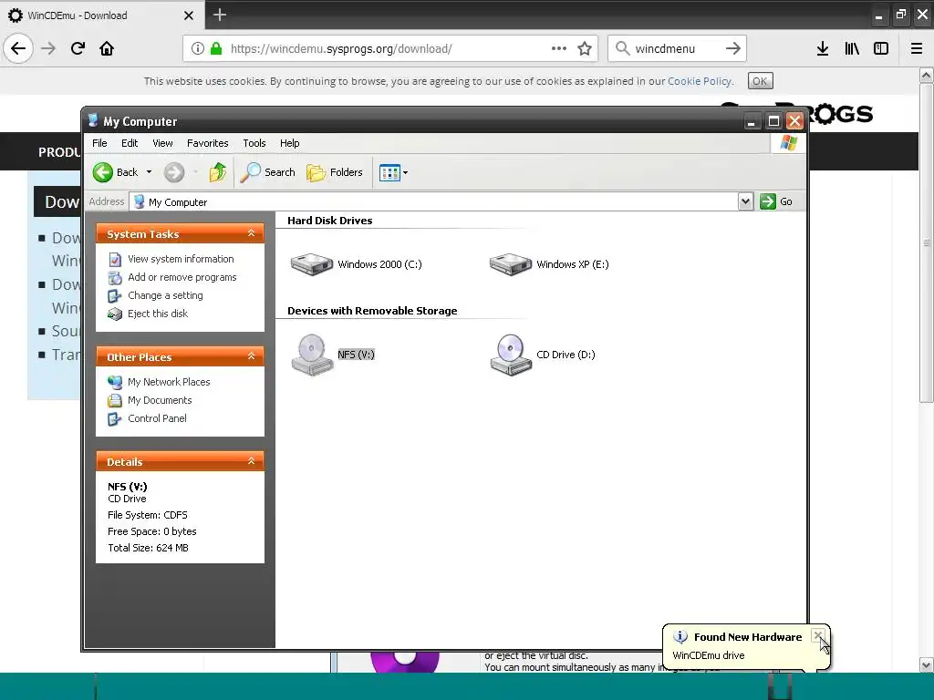Screen dimensions: 934x700
Task: Open the Firefox Library icon
Action: (x=852, y=48)
